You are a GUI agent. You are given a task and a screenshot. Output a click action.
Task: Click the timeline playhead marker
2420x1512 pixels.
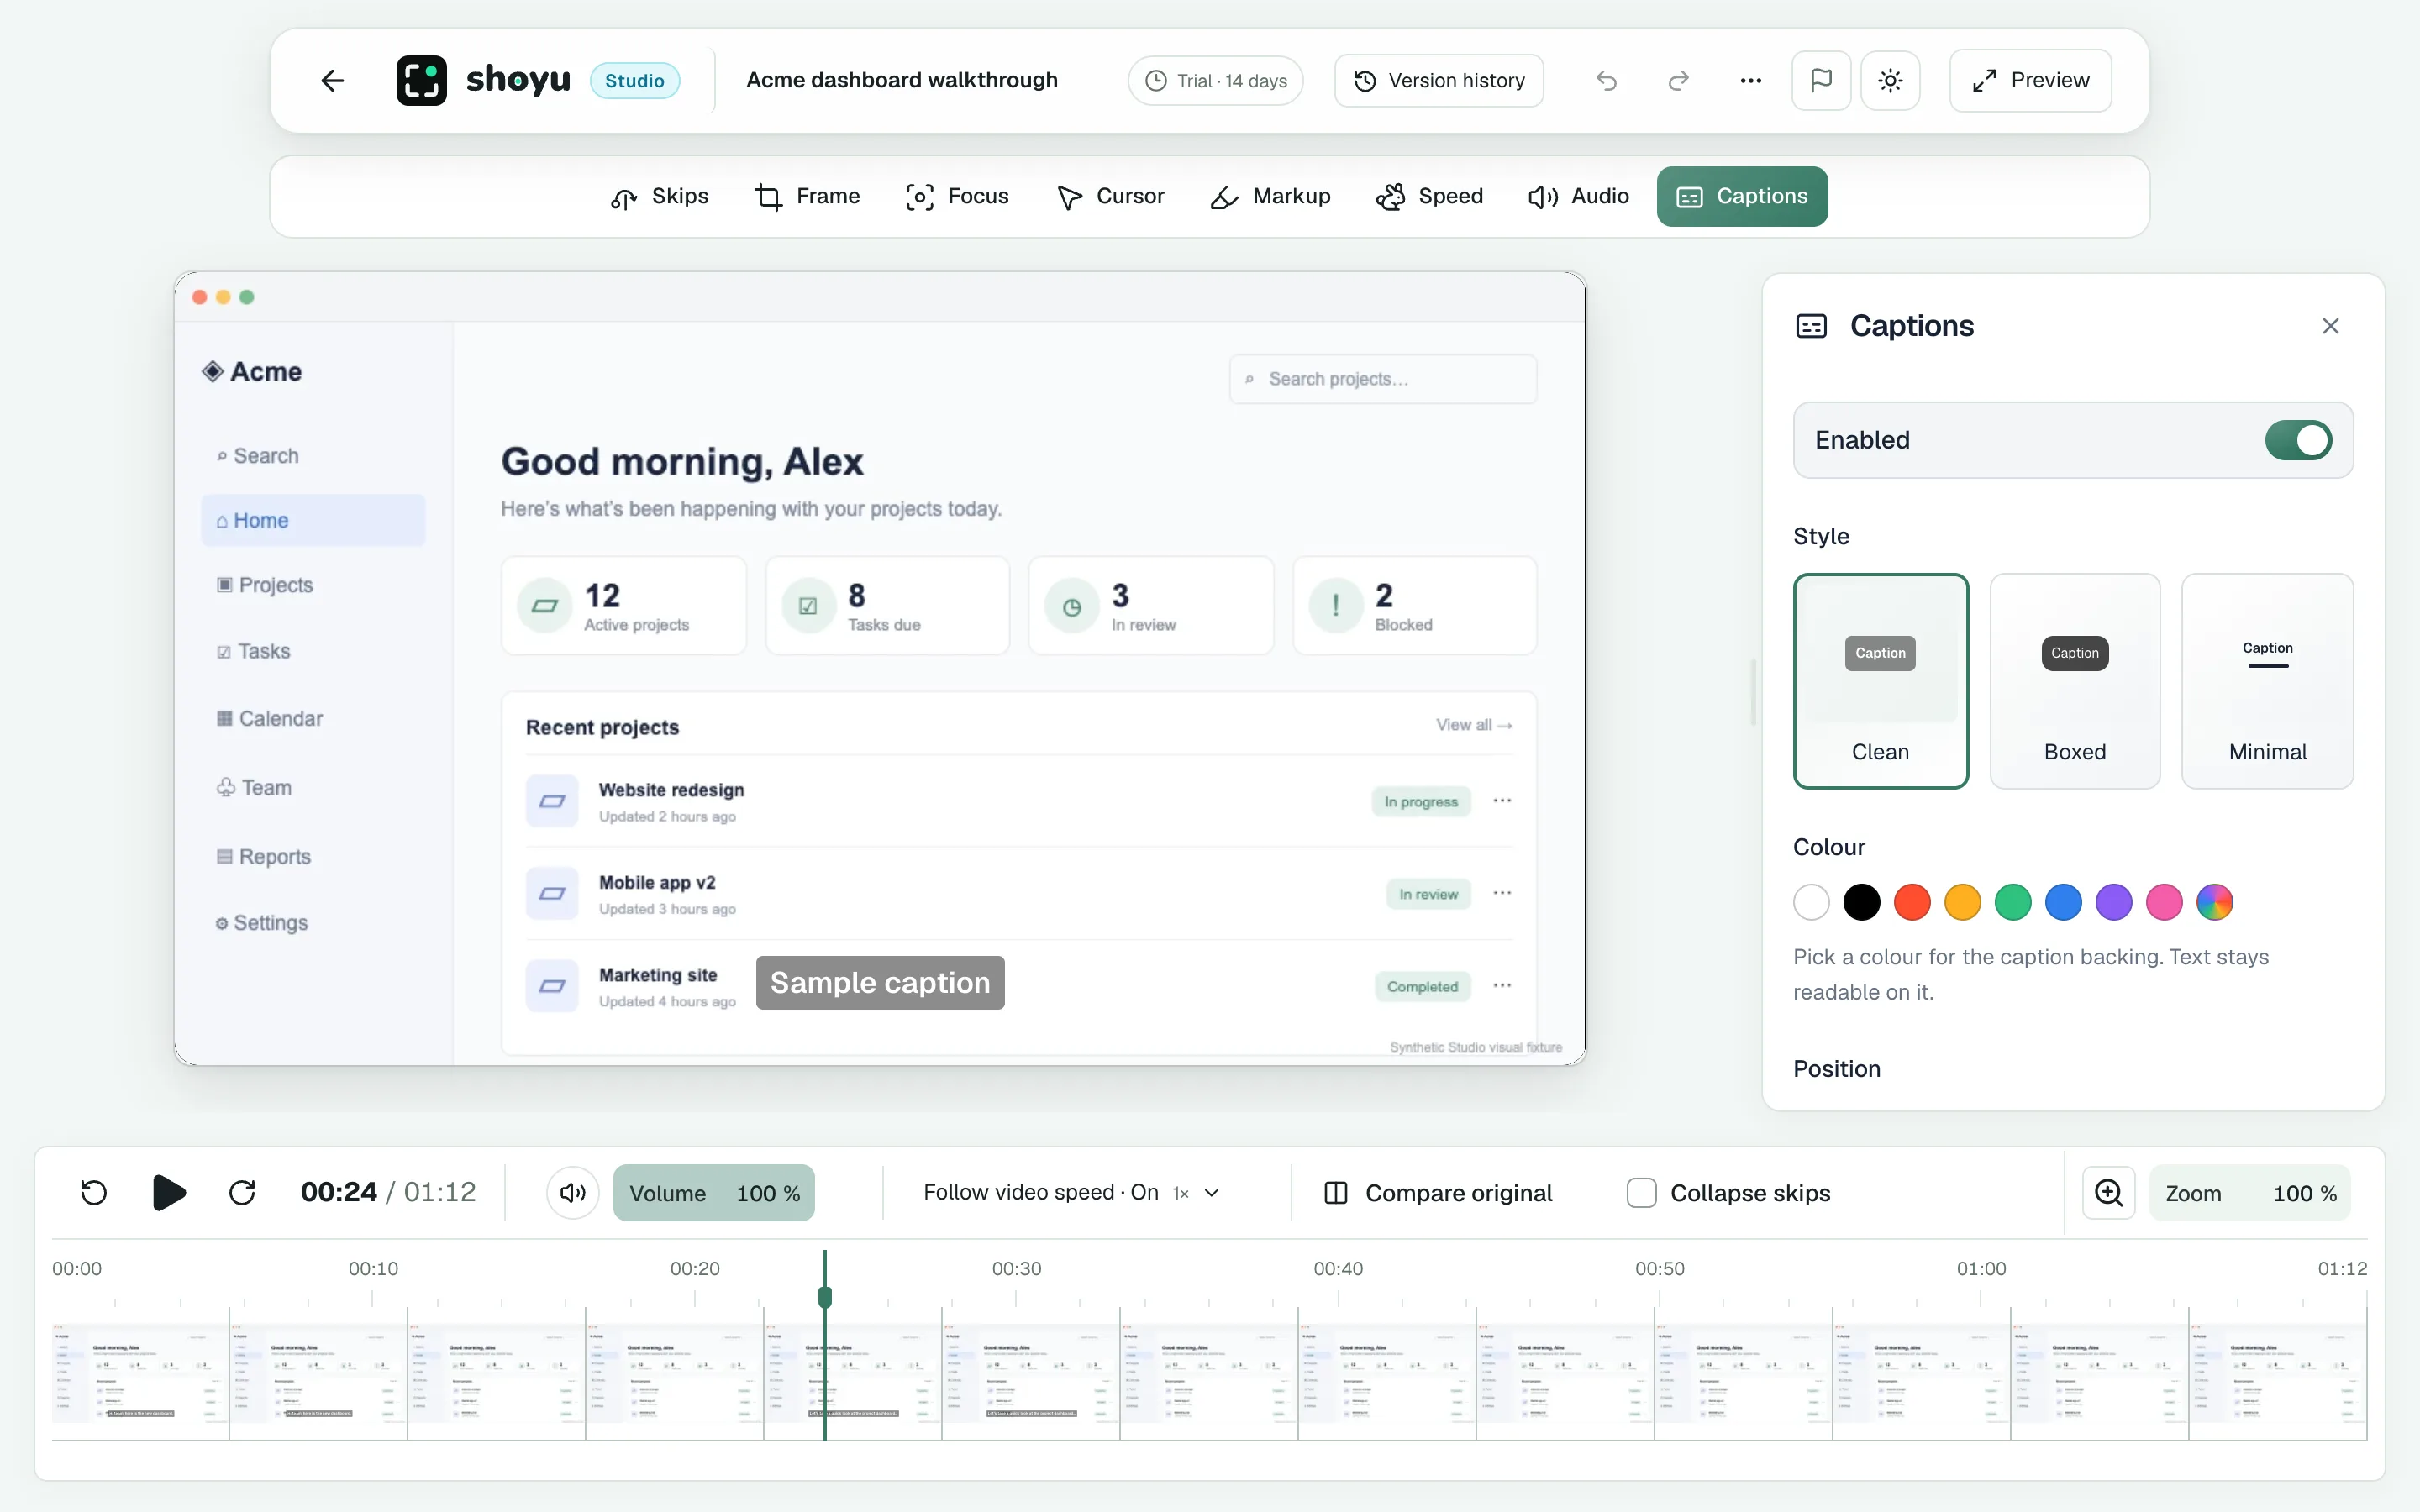point(825,1297)
